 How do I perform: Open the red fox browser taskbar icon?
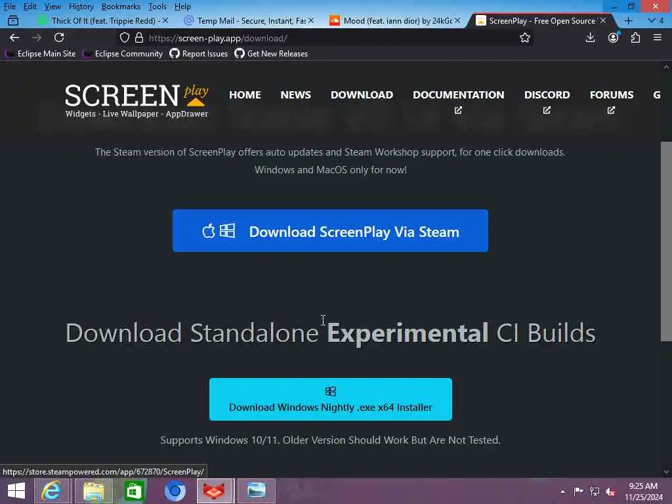tap(215, 491)
